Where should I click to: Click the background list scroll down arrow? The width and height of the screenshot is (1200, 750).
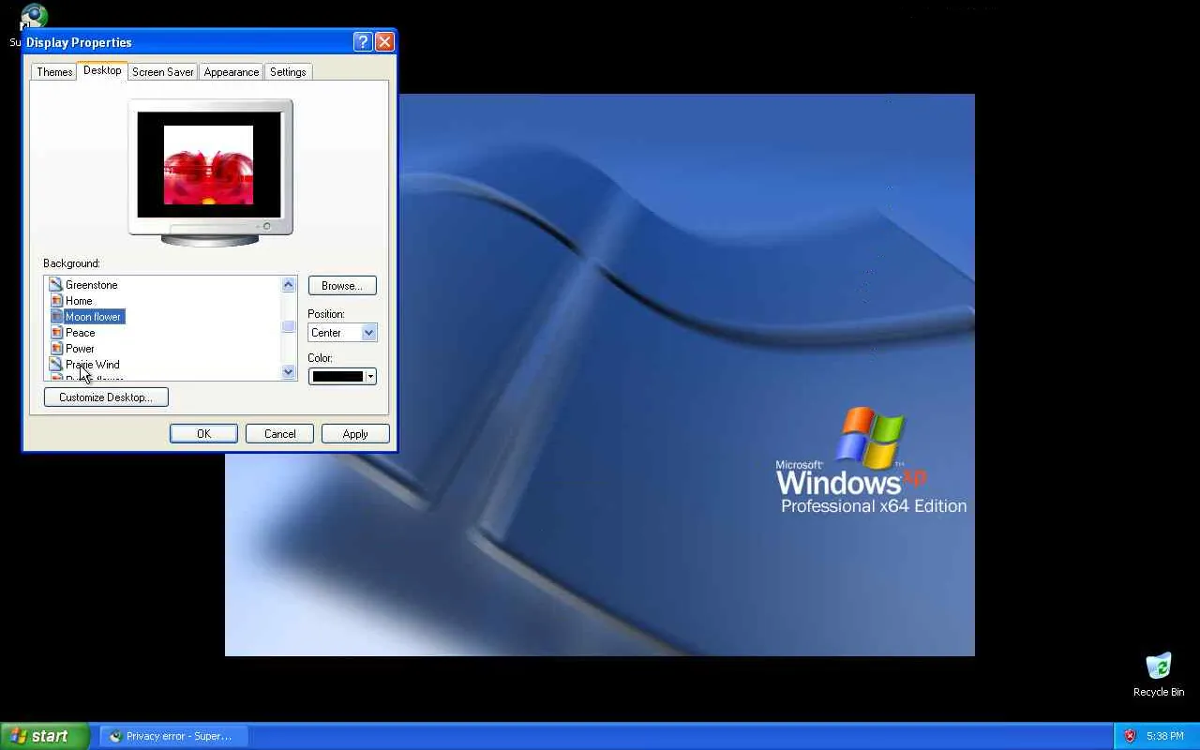(289, 372)
